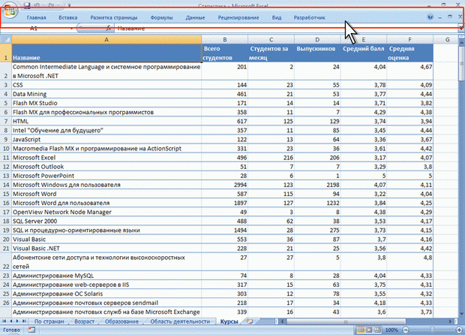Open the Разметка страницы ribbon tab
This screenshot has height=335, width=465.
[114, 17]
